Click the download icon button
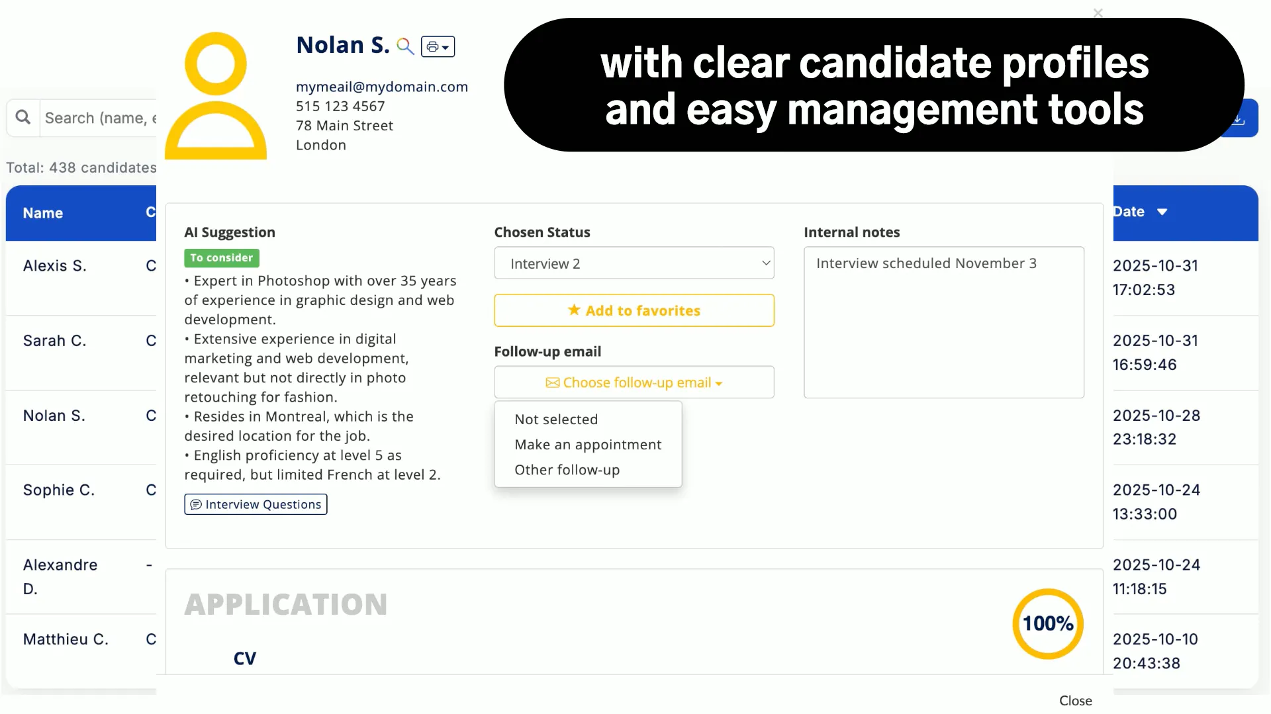Viewport: 1271px width, 714px height. (x=1240, y=119)
